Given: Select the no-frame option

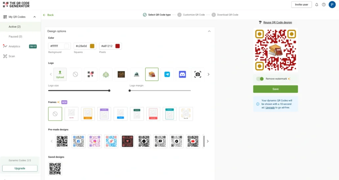Looking at the screenshot, I should 55,114.
